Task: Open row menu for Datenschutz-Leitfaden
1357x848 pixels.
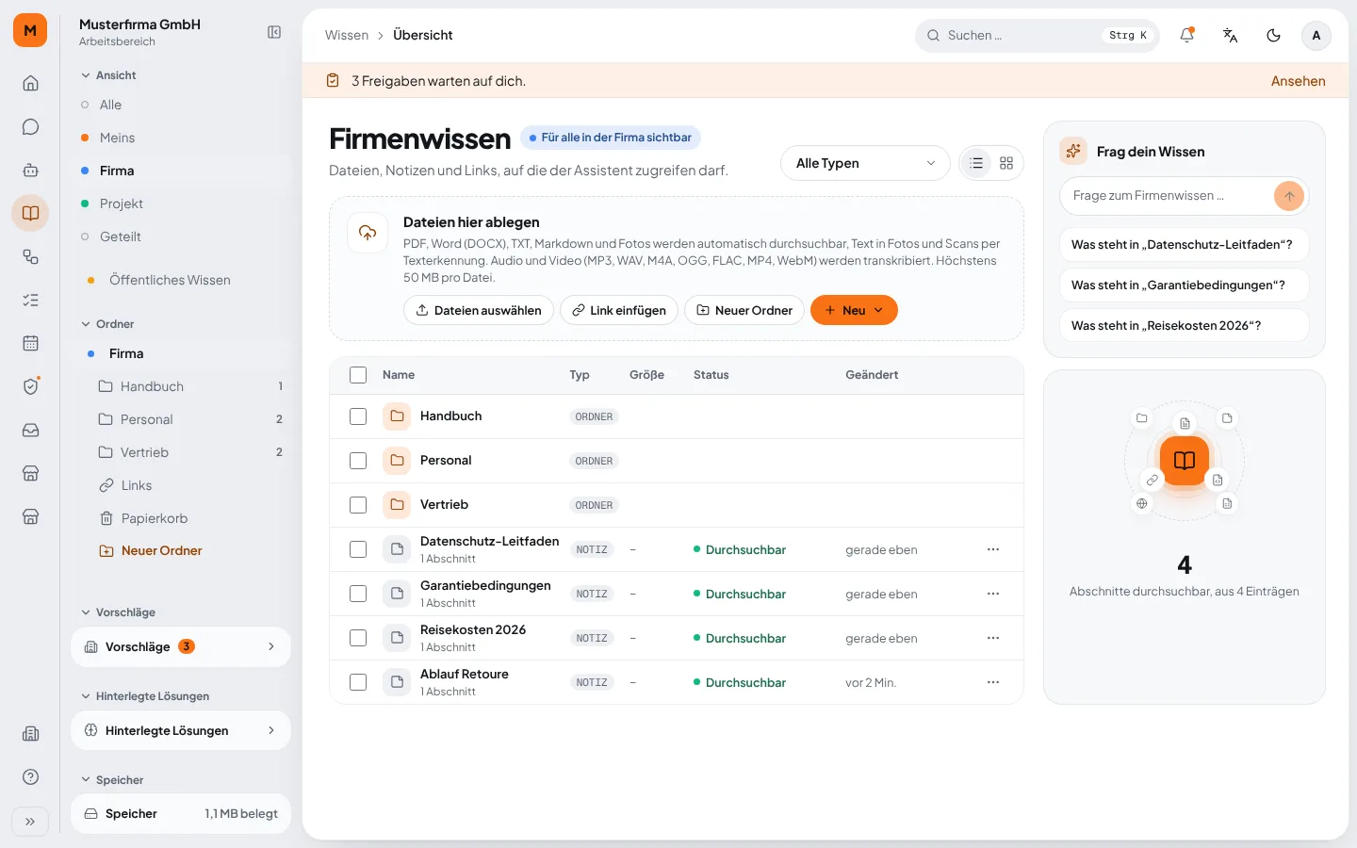Action: click(x=993, y=549)
